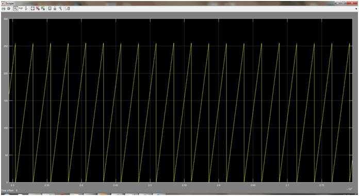Screen dimensions: 359x196
Task: Open the Signal selection icon
Action: click(x=60, y=9)
